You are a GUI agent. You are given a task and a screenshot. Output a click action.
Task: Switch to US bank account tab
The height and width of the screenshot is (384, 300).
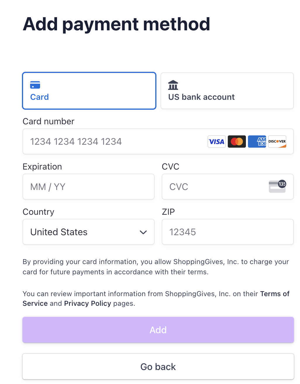(x=227, y=91)
